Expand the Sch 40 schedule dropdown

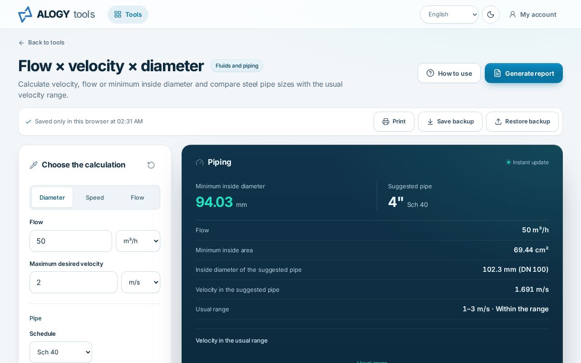pyautogui.click(x=61, y=352)
